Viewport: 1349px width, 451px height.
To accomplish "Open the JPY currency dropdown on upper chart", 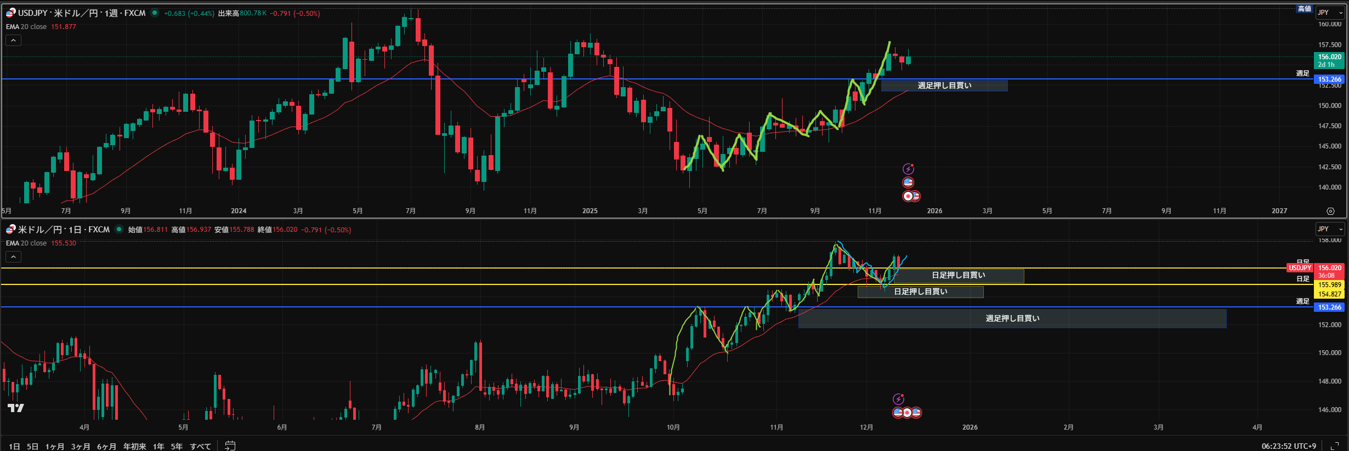I will click(x=1330, y=13).
